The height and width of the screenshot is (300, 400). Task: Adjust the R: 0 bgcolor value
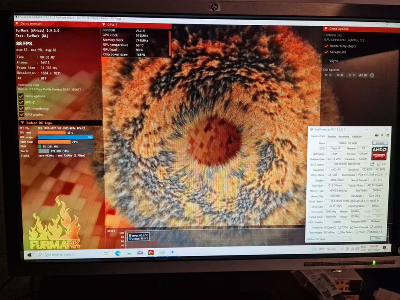tap(328, 75)
